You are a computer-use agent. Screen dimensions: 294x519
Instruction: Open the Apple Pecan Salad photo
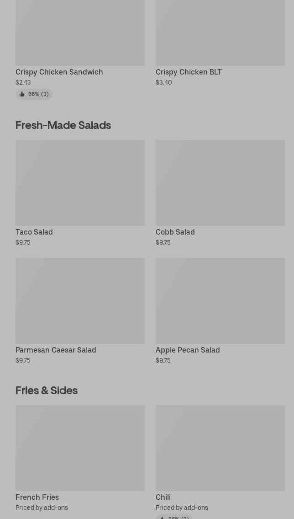[220, 300]
